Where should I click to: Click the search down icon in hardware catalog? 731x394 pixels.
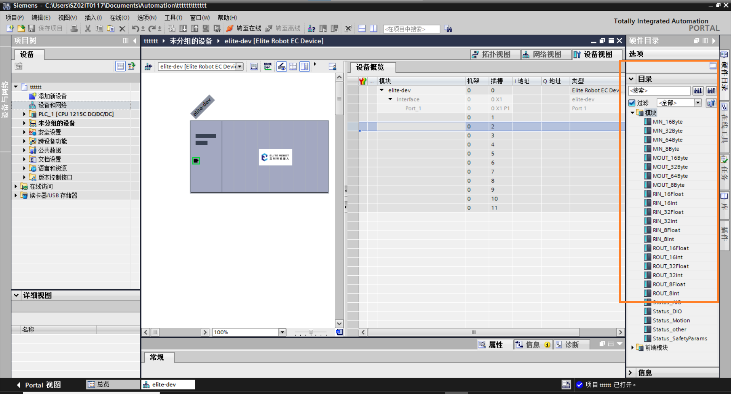click(697, 91)
